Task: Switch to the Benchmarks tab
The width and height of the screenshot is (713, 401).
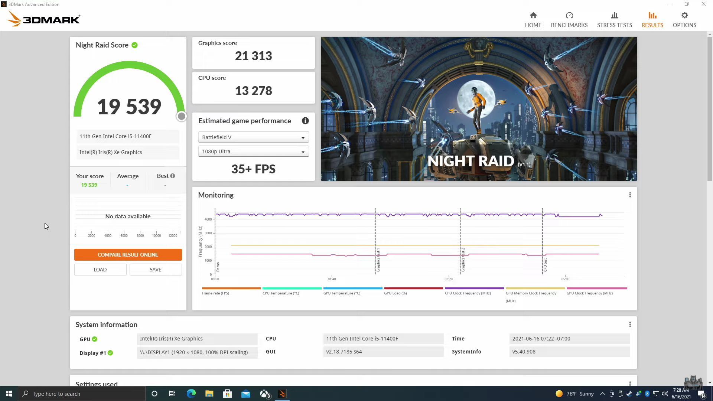Action: click(x=569, y=20)
